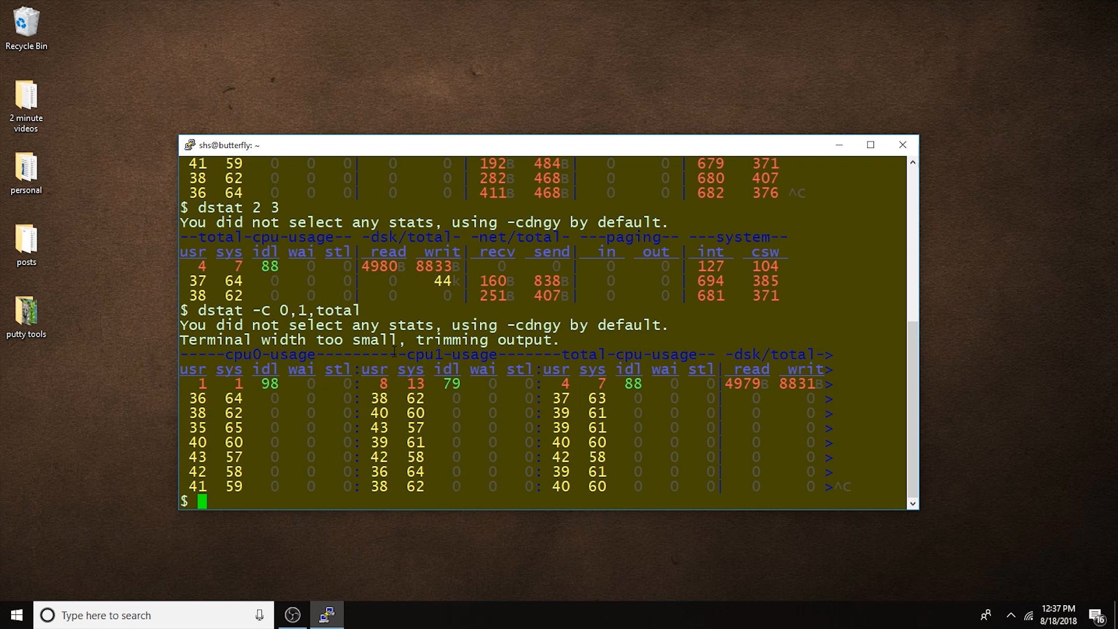This screenshot has height=629, width=1118.
Task: Click the 'shs@butterfly: ~' window title
Action: click(229, 145)
